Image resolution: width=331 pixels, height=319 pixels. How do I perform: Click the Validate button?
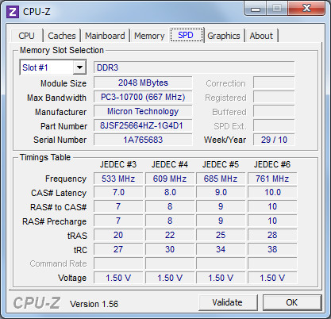228,302
